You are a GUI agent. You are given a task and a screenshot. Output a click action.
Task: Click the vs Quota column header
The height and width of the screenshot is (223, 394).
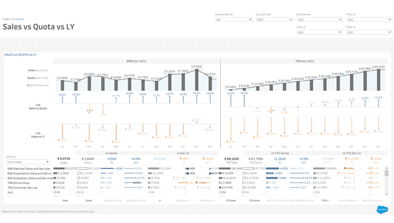[111, 153]
